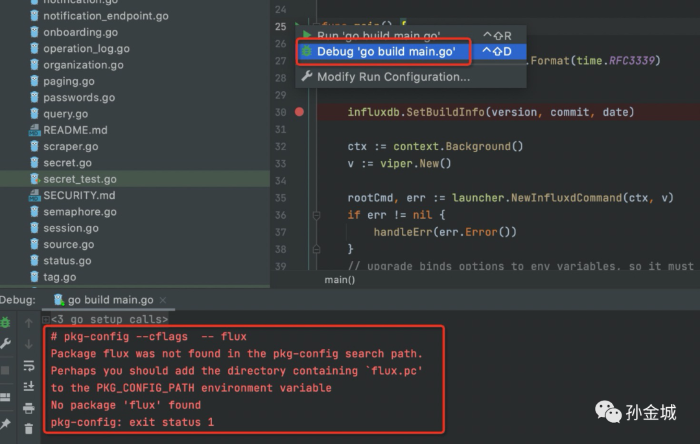Click the main() breadcrumb below the editor
700x444 pixels.
pyautogui.click(x=340, y=280)
